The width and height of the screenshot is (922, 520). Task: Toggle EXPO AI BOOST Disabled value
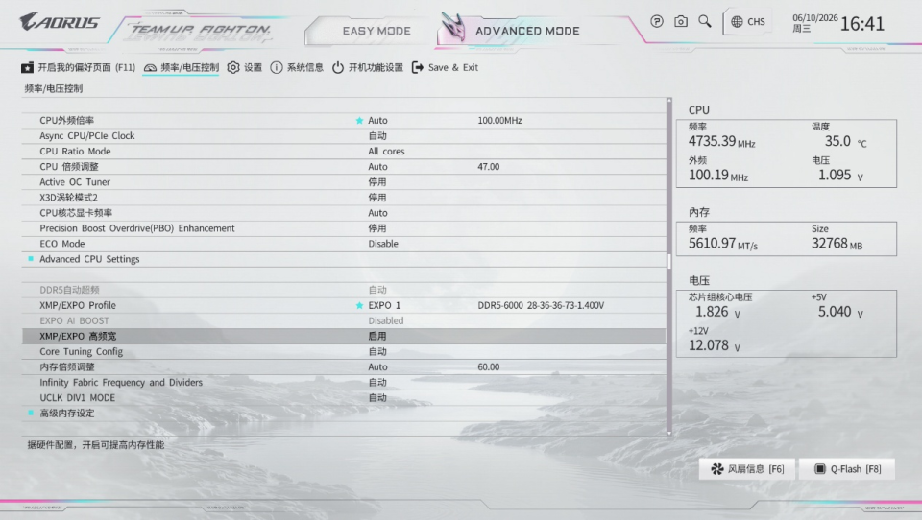coord(386,320)
